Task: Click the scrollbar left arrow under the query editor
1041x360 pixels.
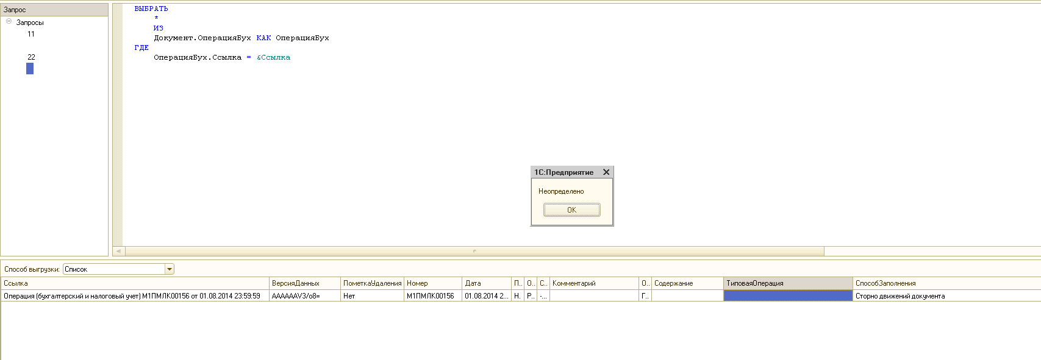Action: click(x=118, y=251)
